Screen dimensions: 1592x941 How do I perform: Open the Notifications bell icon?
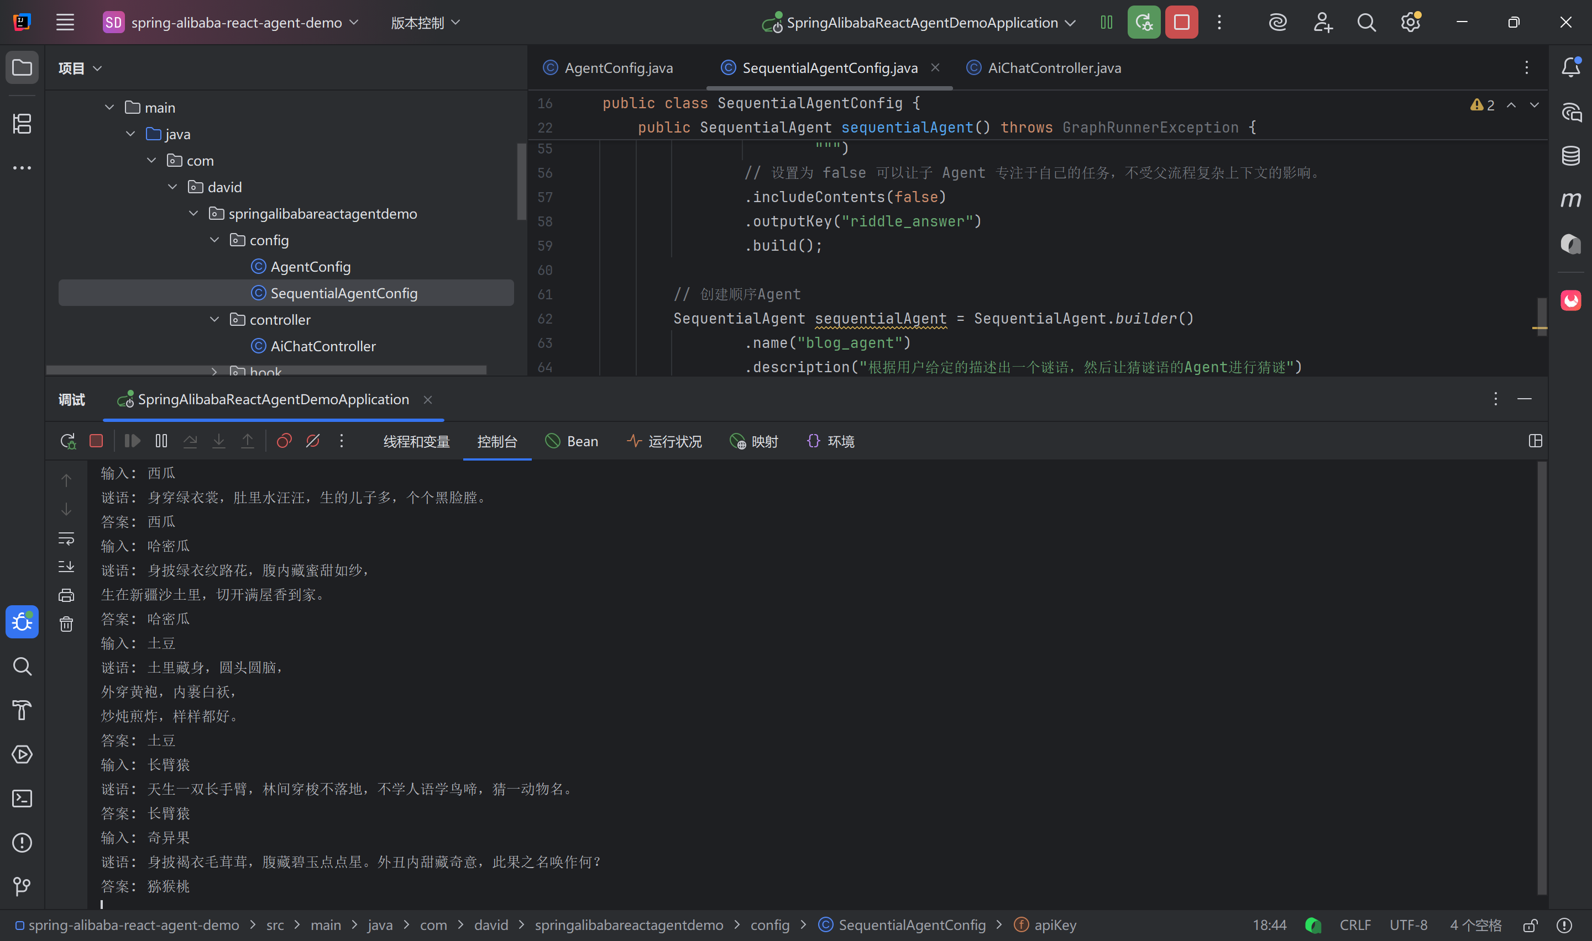click(x=1570, y=67)
